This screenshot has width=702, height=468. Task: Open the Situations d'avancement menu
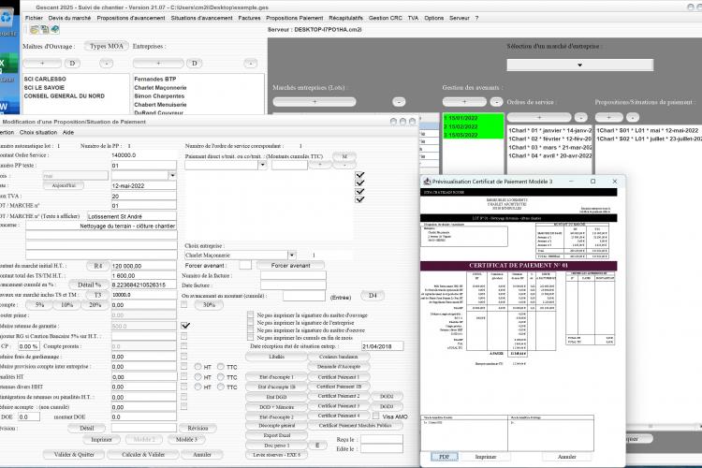[201, 18]
